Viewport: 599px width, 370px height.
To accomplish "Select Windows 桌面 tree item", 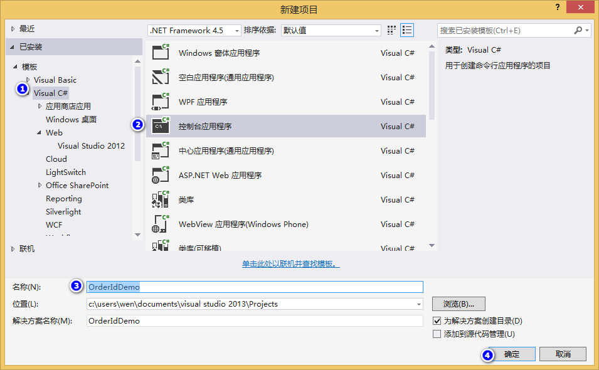I will (x=71, y=120).
